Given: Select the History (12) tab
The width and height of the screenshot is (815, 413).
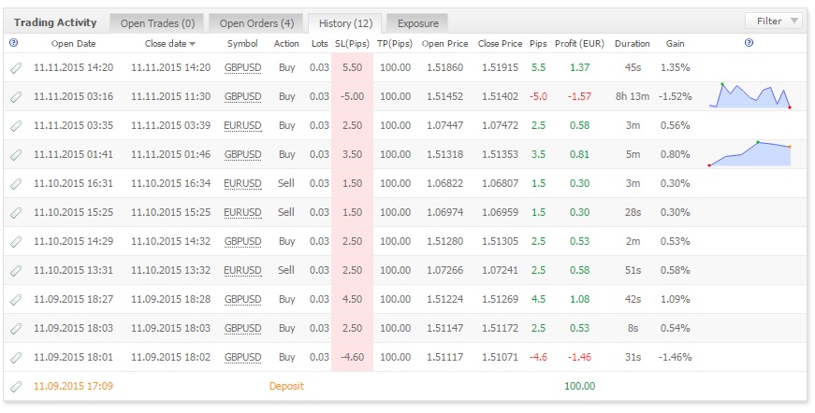Looking at the screenshot, I should pyautogui.click(x=345, y=23).
